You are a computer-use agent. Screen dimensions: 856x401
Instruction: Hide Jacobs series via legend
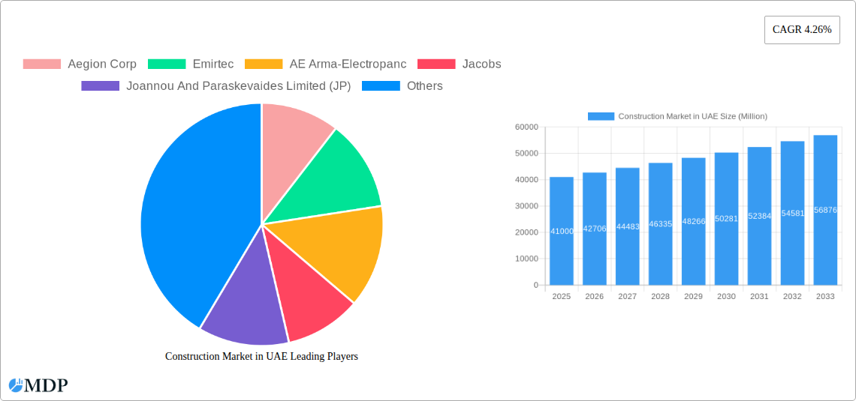click(x=459, y=64)
